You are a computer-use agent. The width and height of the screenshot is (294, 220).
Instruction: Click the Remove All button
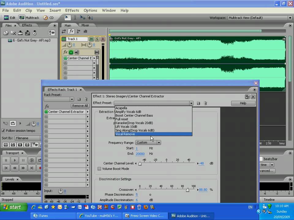80,106
